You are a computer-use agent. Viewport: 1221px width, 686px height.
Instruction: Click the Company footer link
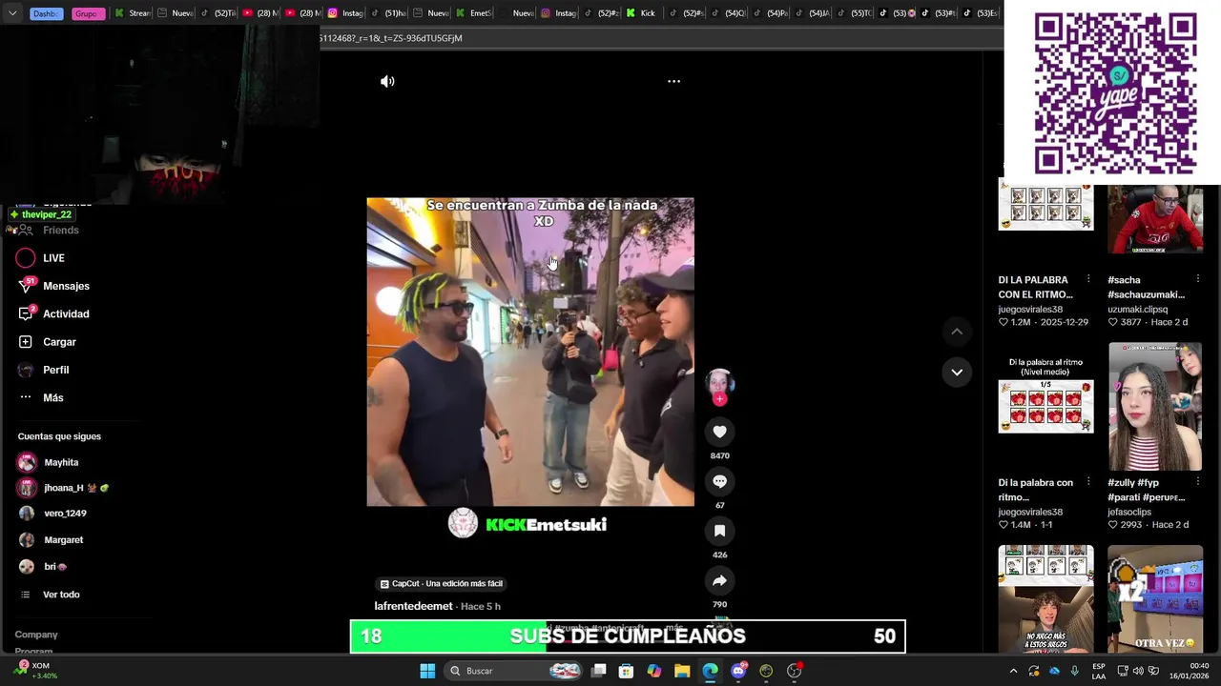pyautogui.click(x=36, y=635)
